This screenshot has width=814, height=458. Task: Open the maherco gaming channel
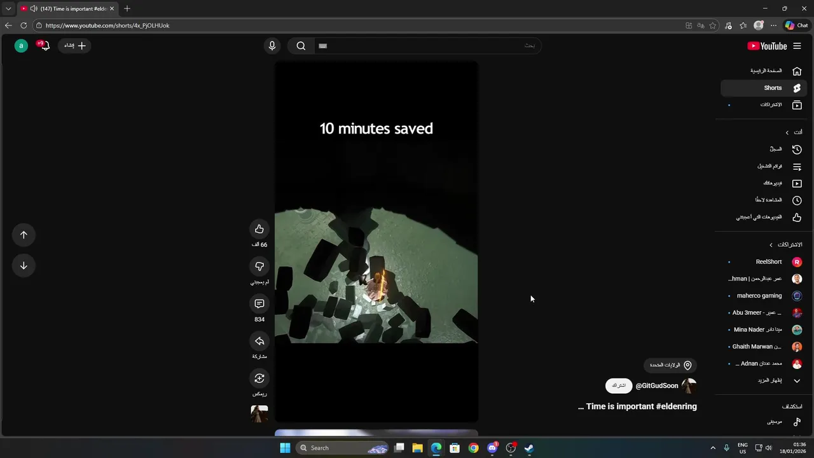tap(763, 296)
